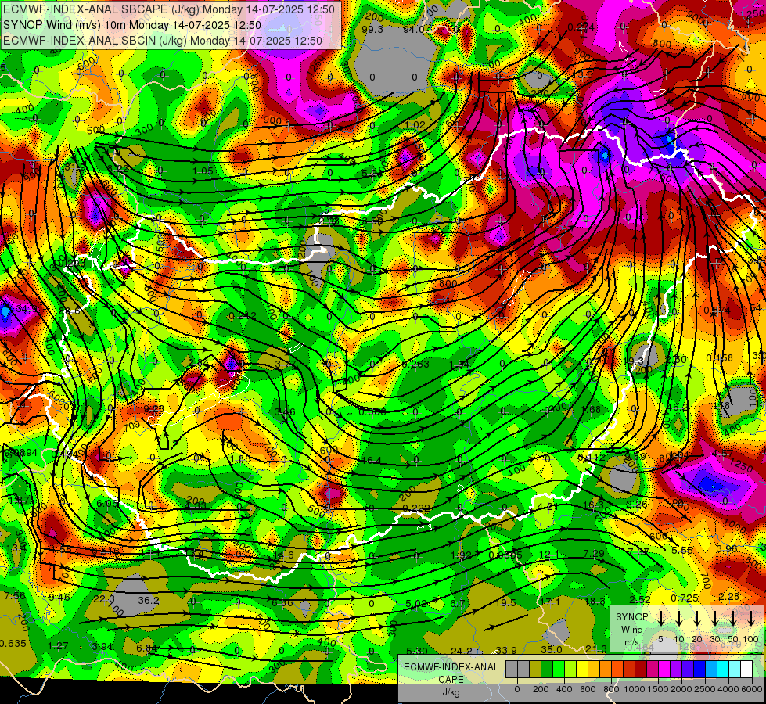Select the bright green CAPE legend swatch
Viewport: 766px width, 704px height.
click(559, 670)
